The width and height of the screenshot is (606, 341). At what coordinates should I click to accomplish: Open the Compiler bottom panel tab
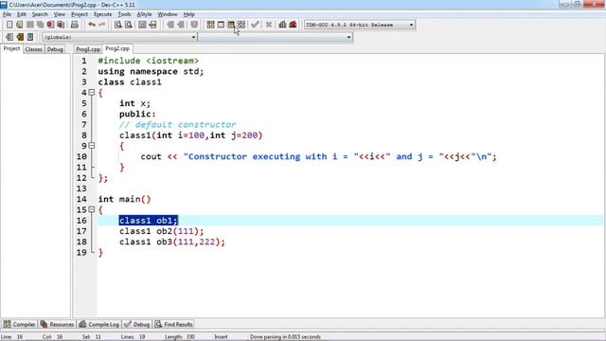tap(19, 324)
